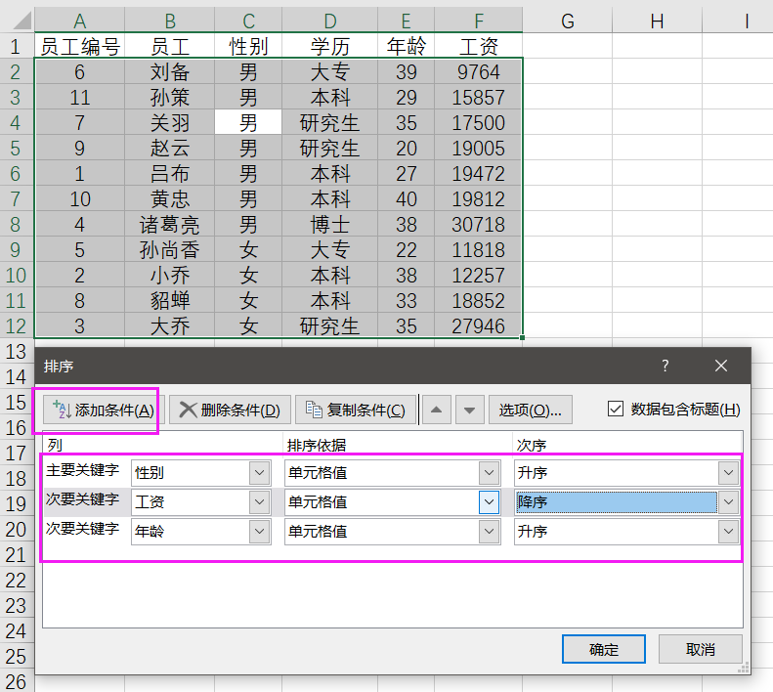Click the salary cell 30718
This screenshot has width=773, height=692.
click(x=479, y=224)
